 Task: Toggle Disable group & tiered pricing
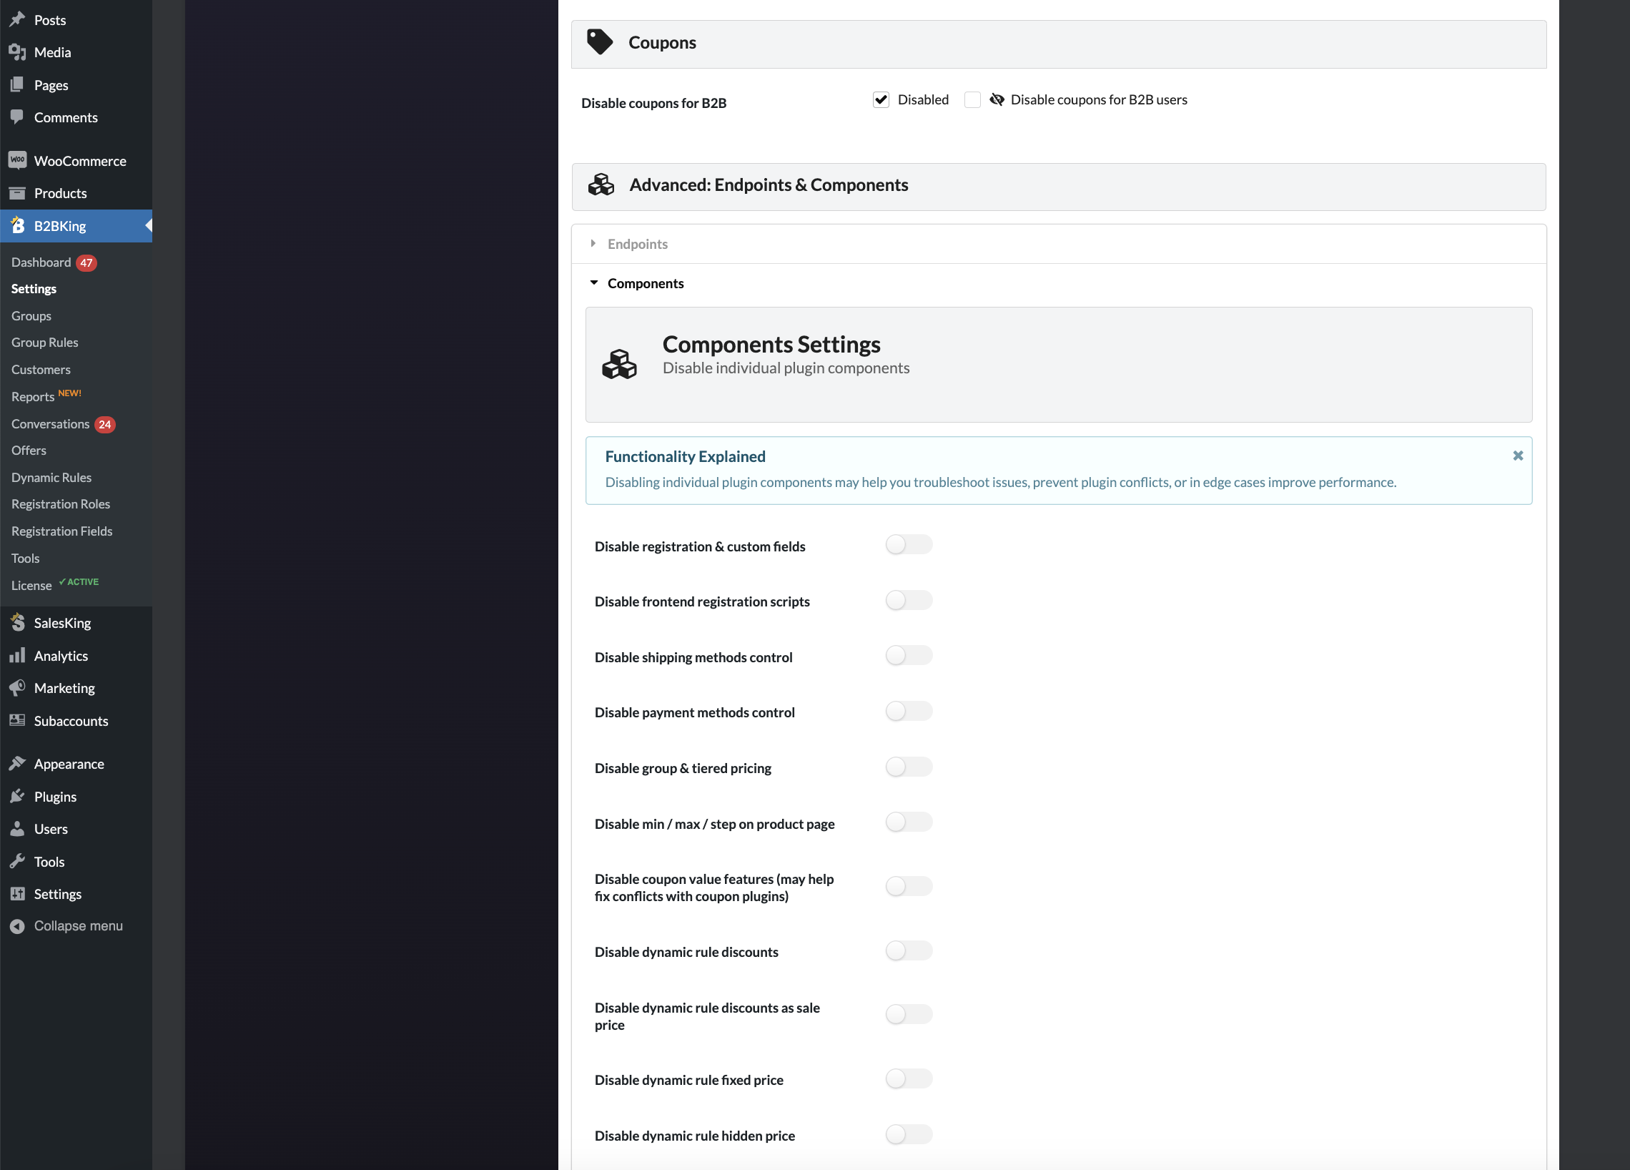tap(909, 767)
